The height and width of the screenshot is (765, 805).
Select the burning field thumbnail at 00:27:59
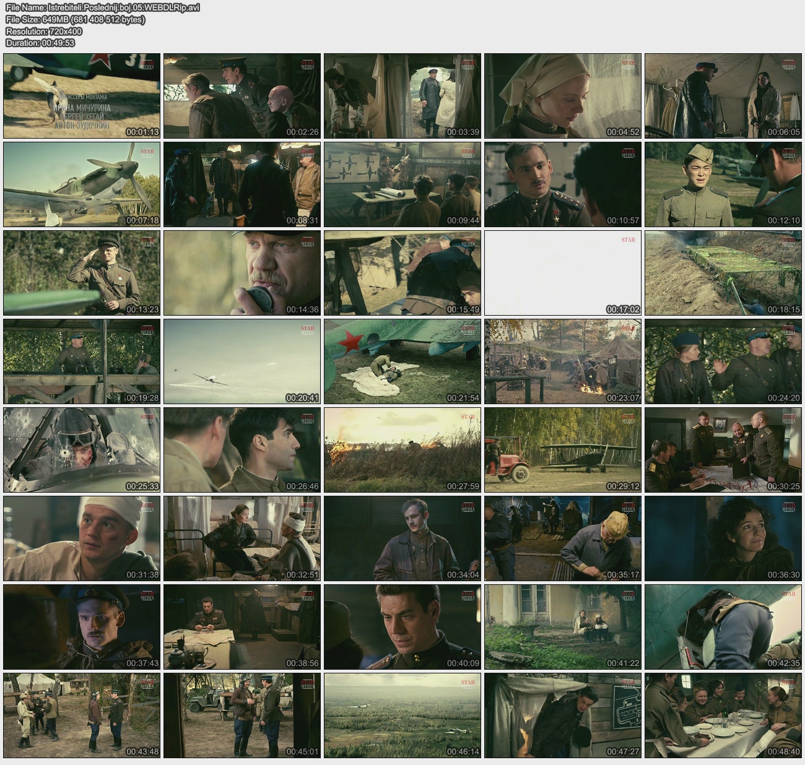click(x=402, y=450)
